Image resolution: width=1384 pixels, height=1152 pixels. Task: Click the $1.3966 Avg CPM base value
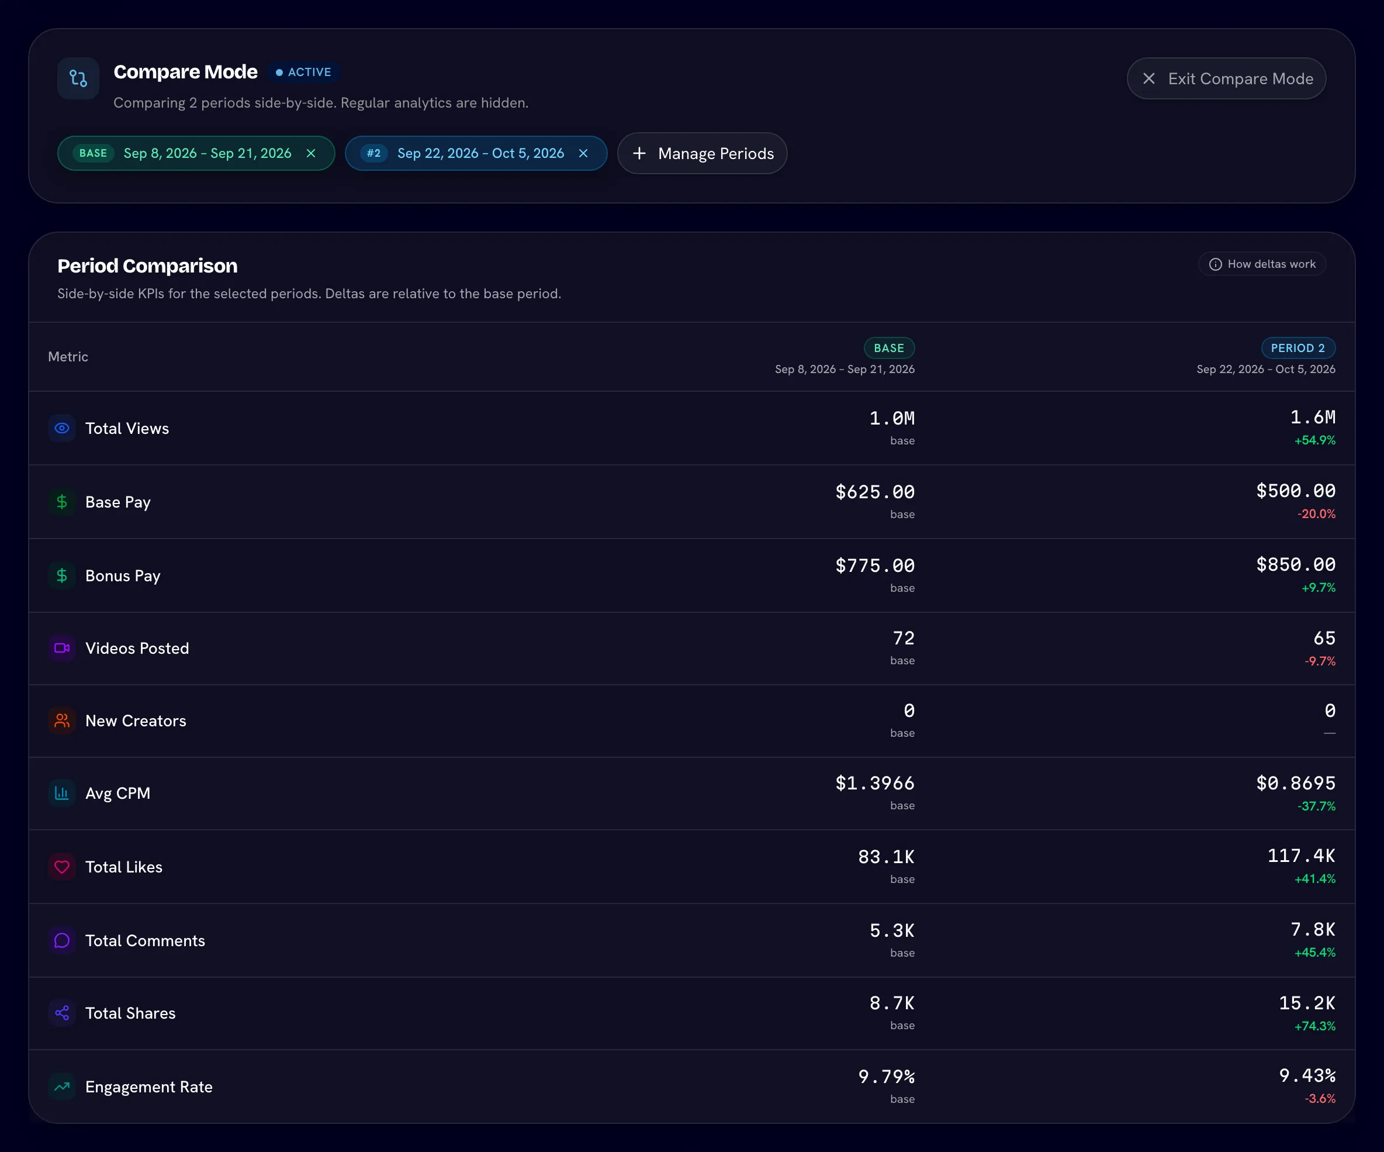coord(874,784)
